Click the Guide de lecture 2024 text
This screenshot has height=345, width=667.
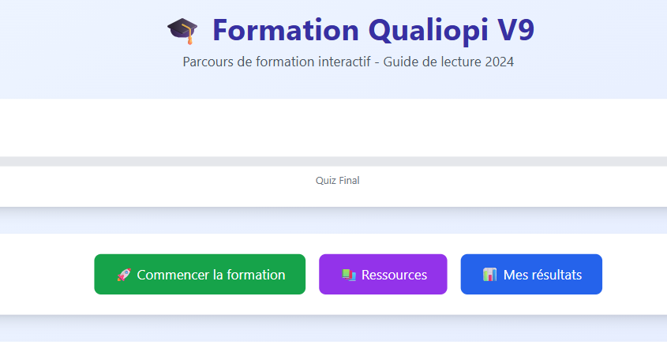click(448, 62)
